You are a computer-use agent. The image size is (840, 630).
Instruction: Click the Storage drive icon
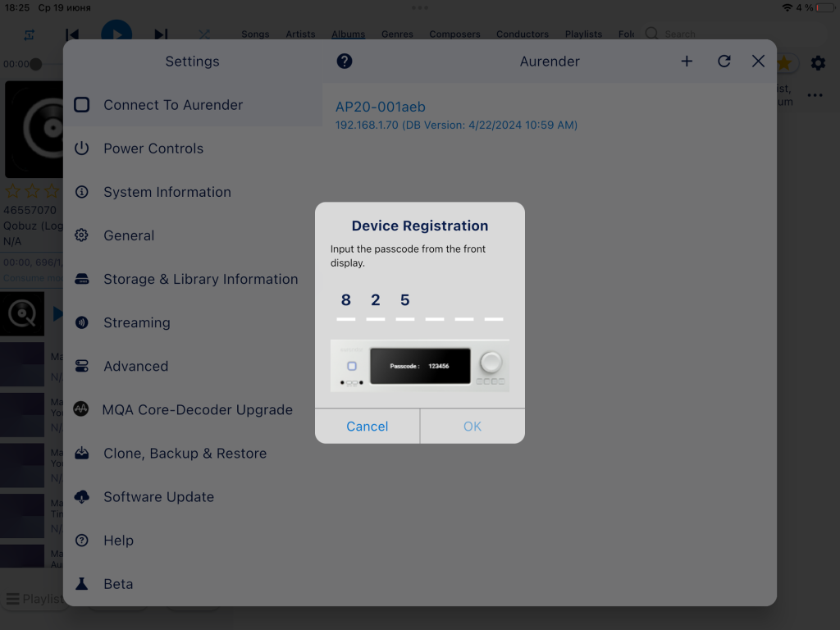81,279
